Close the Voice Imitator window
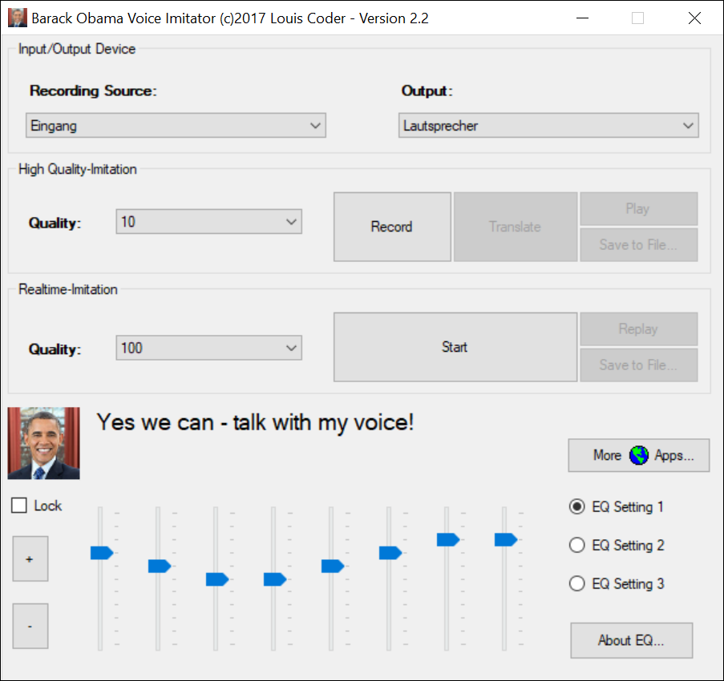This screenshot has width=724, height=681. click(x=694, y=18)
